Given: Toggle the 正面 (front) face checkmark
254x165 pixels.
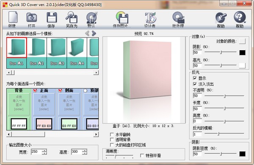Looking at the screenshot, I should point(35,91).
